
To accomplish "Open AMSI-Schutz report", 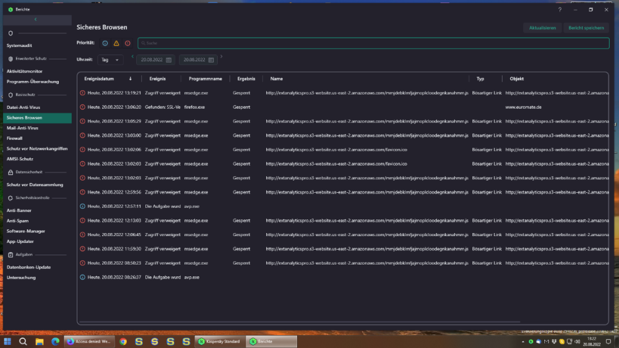I will (20, 159).
